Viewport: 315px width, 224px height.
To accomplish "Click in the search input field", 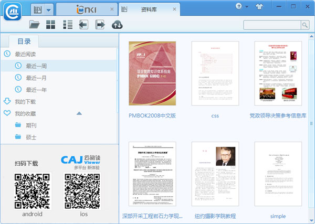I will coord(271,25).
